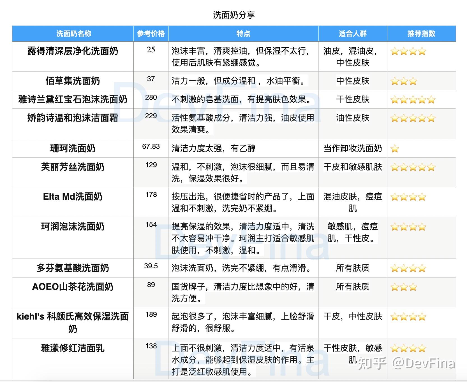
Task: Select the Elta Md洗面奶 name cell
Action: [73, 202]
